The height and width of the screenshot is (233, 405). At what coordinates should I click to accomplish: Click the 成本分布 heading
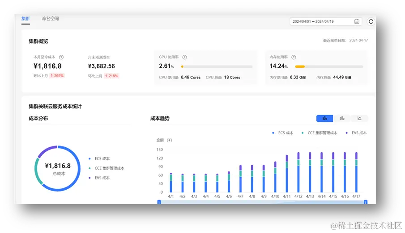click(x=38, y=119)
